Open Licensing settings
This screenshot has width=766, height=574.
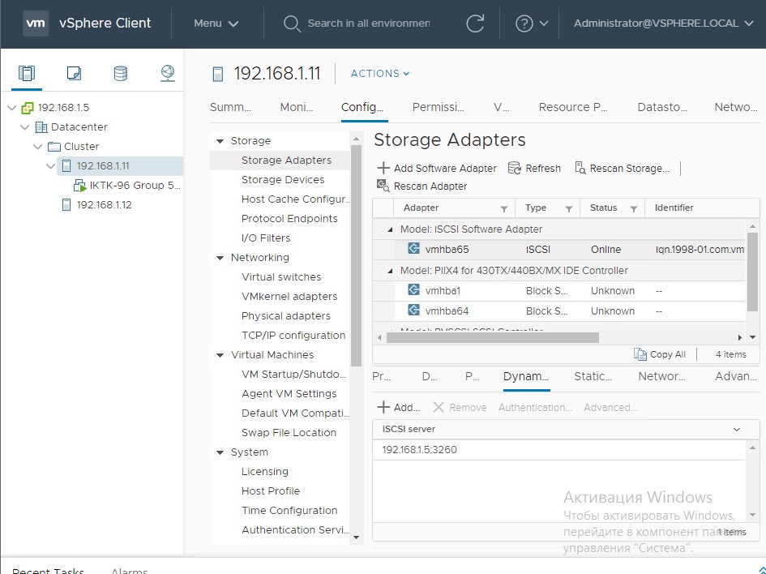click(x=265, y=471)
